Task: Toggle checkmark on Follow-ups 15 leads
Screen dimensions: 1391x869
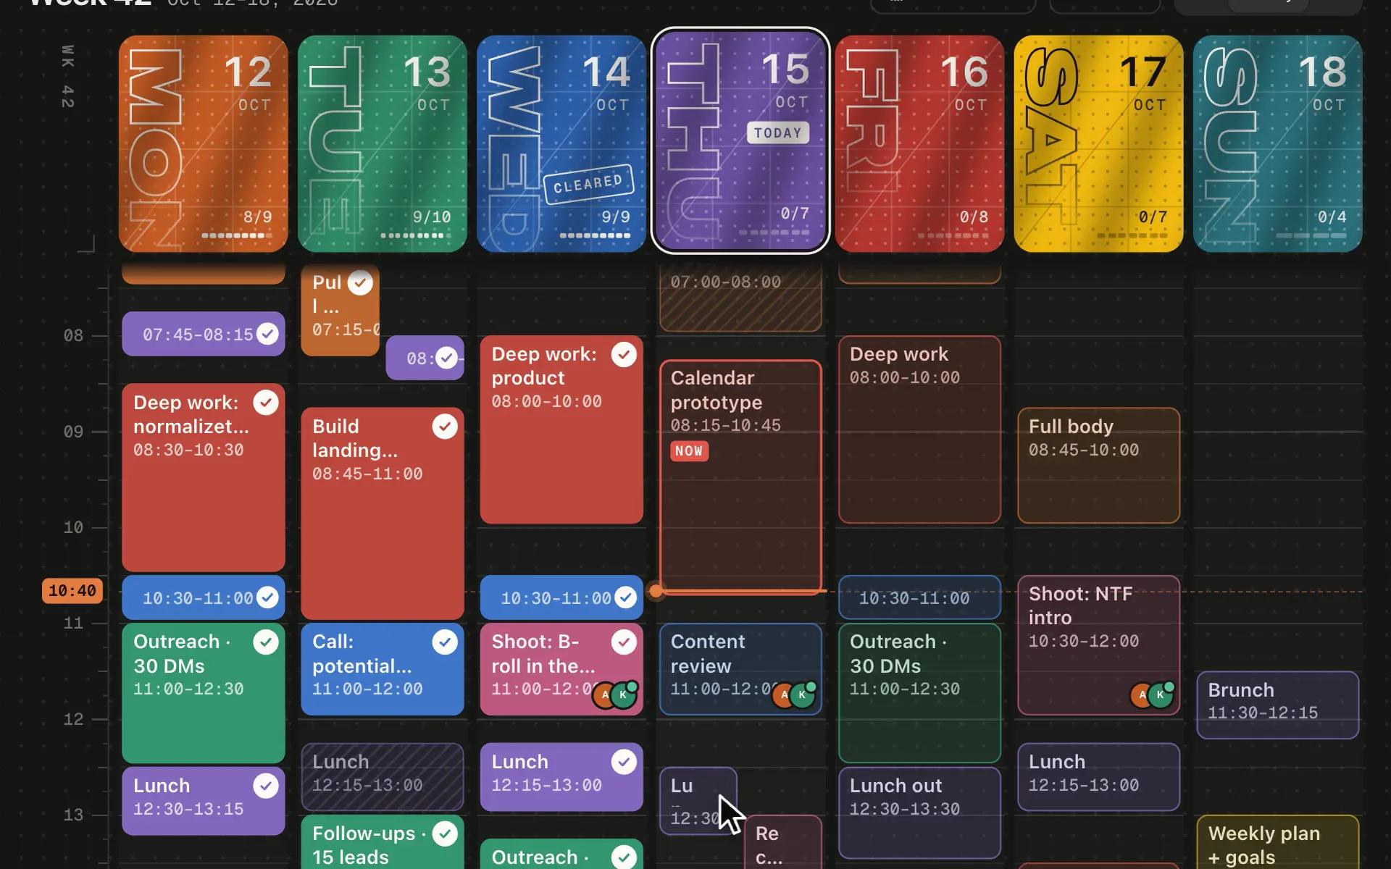Action: (445, 834)
